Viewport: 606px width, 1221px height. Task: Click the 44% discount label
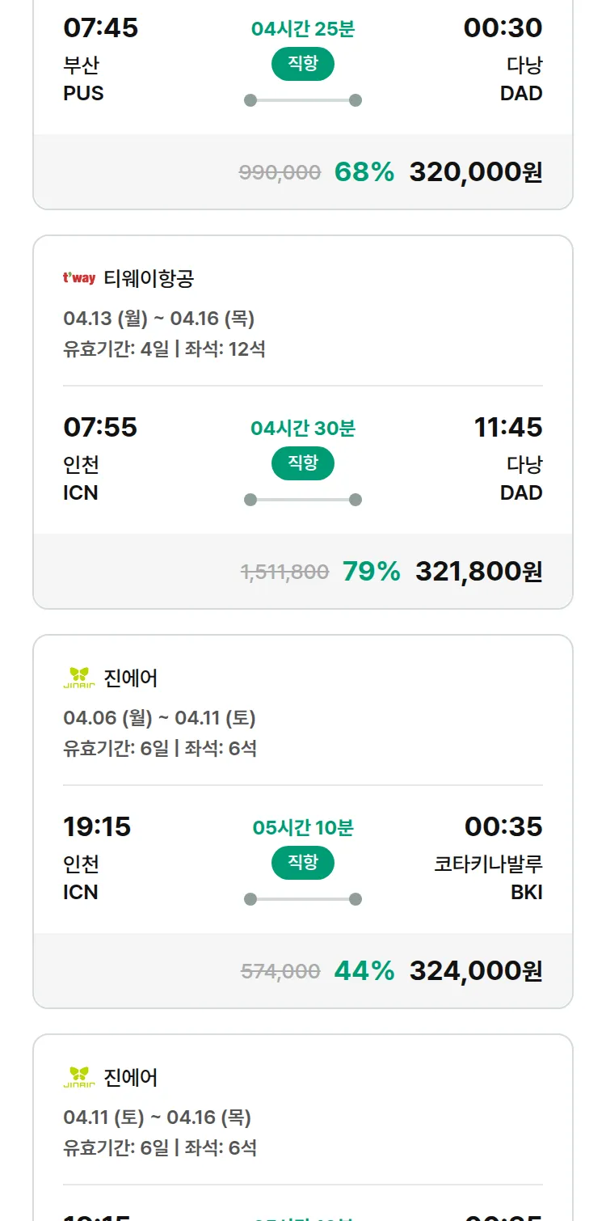click(x=364, y=970)
